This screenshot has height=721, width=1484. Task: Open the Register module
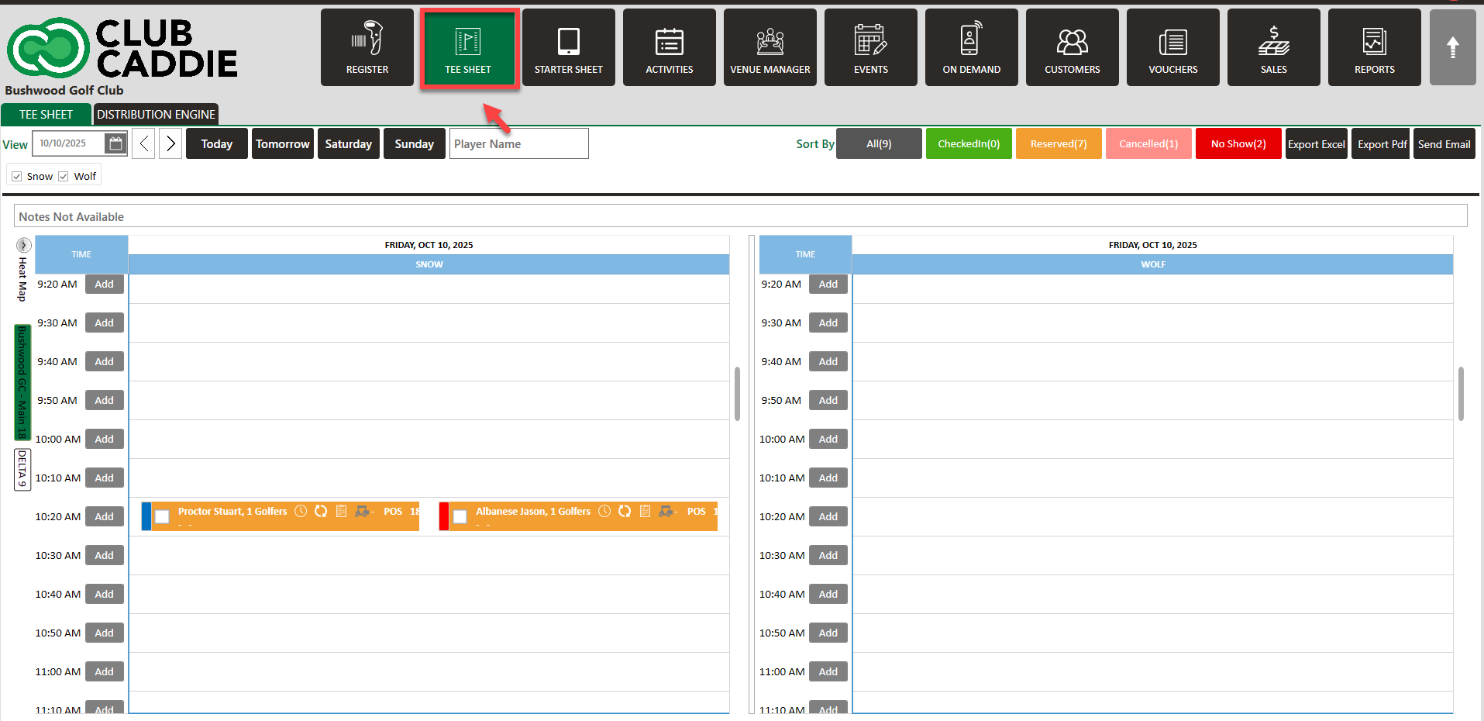point(367,47)
